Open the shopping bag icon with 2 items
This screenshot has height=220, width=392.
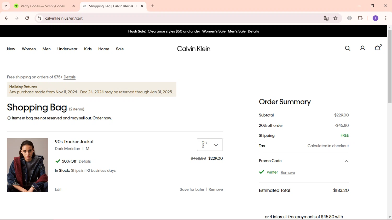(x=378, y=48)
